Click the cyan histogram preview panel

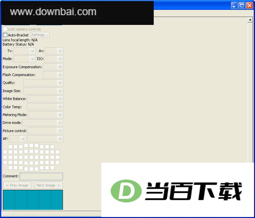pos(33,200)
